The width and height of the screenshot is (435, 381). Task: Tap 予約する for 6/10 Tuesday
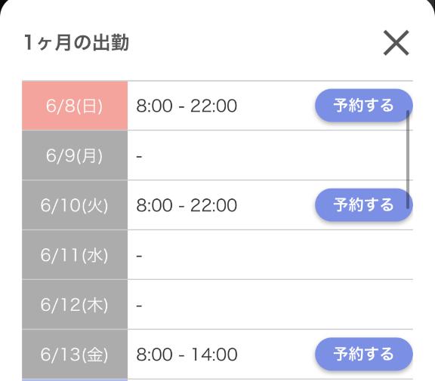[364, 205]
